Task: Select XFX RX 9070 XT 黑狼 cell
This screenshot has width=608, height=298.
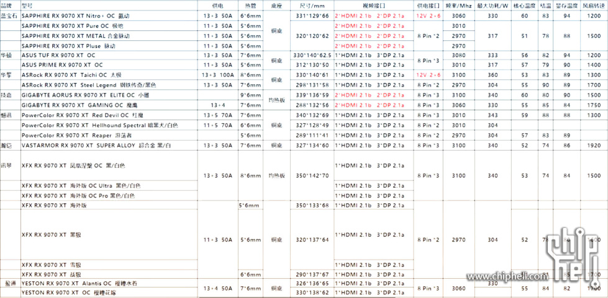Action: tap(109, 235)
